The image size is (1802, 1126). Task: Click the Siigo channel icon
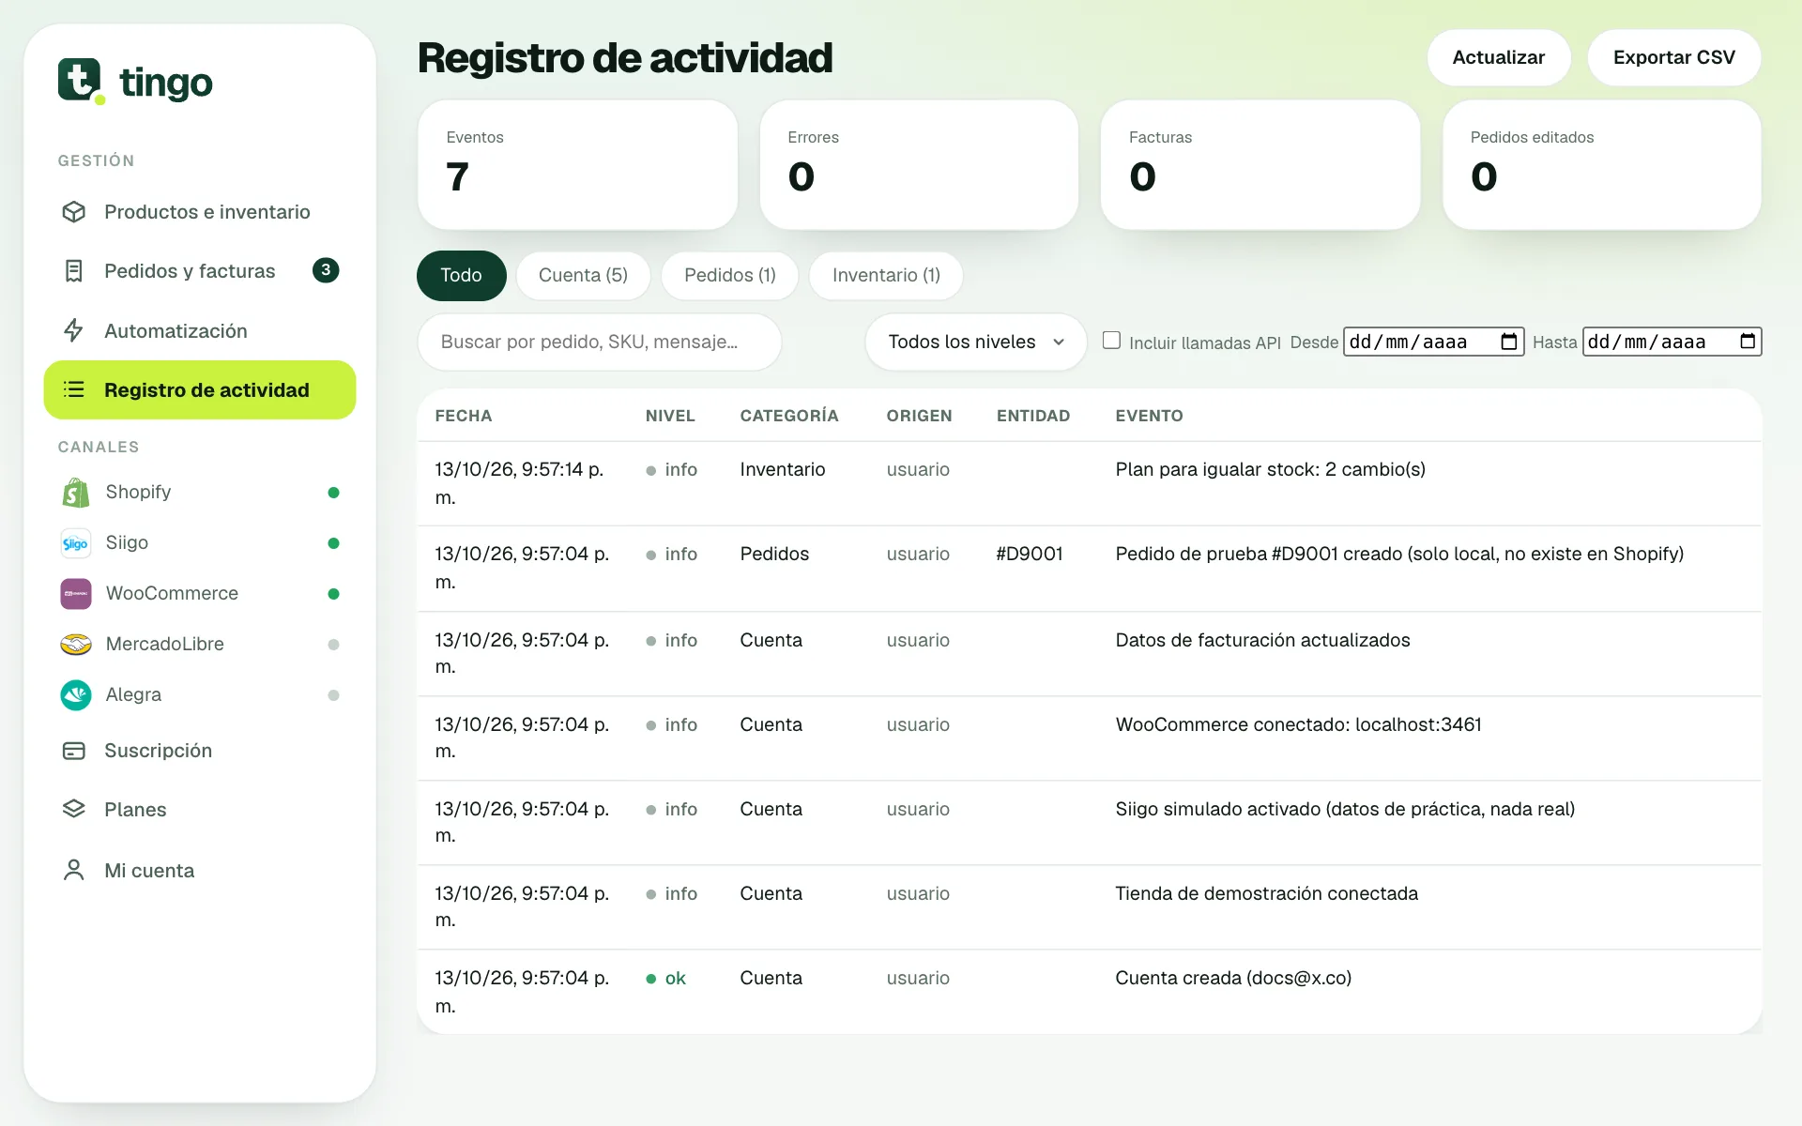tap(75, 542)
